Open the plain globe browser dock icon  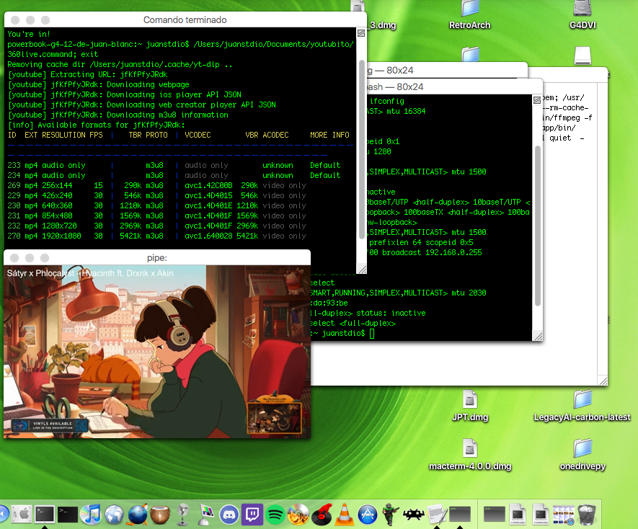[115, 514]
